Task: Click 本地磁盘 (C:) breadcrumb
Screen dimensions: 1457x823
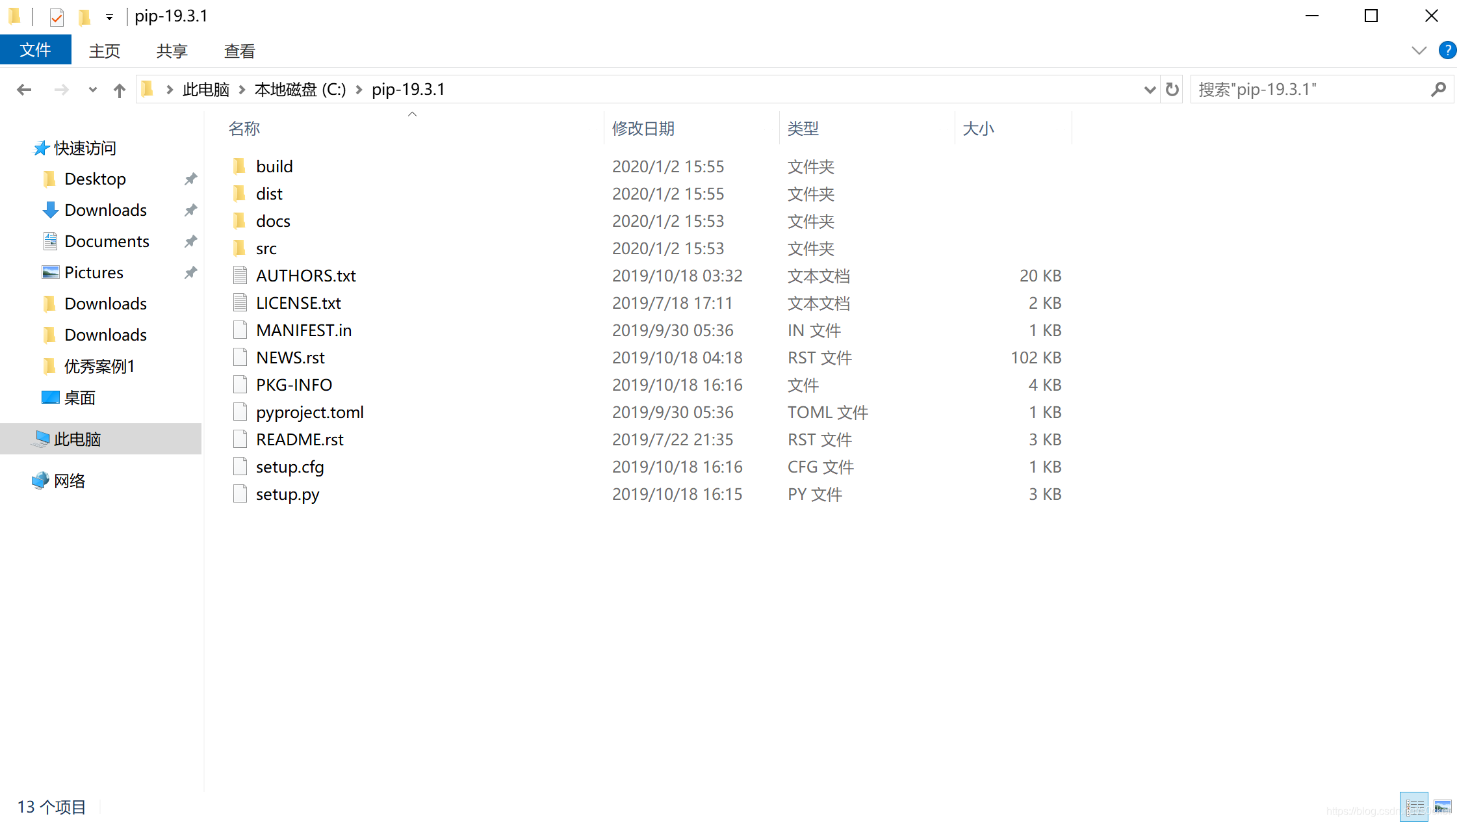Action: pos(300,89)
